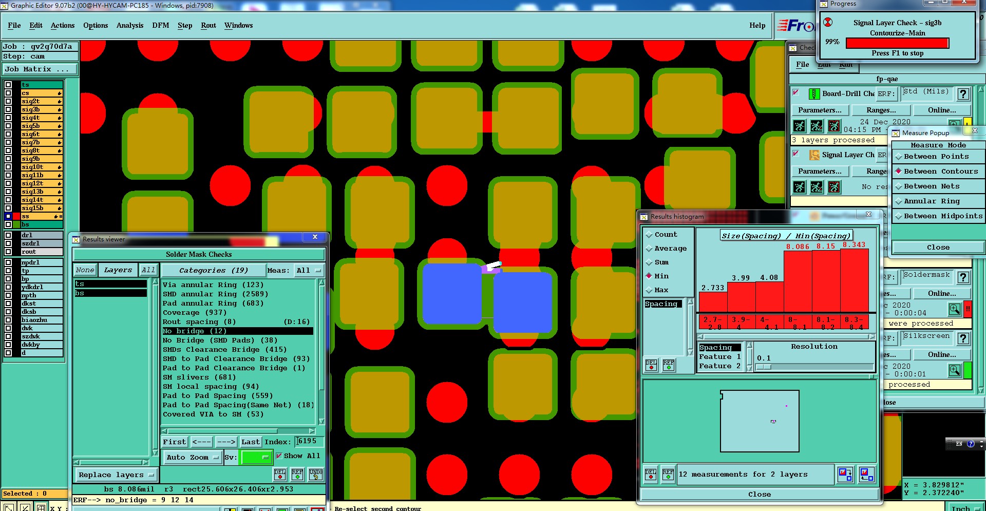
Task: Select Rout spacing (8) category
Action: pyautogui.click(x=237, y=322)
